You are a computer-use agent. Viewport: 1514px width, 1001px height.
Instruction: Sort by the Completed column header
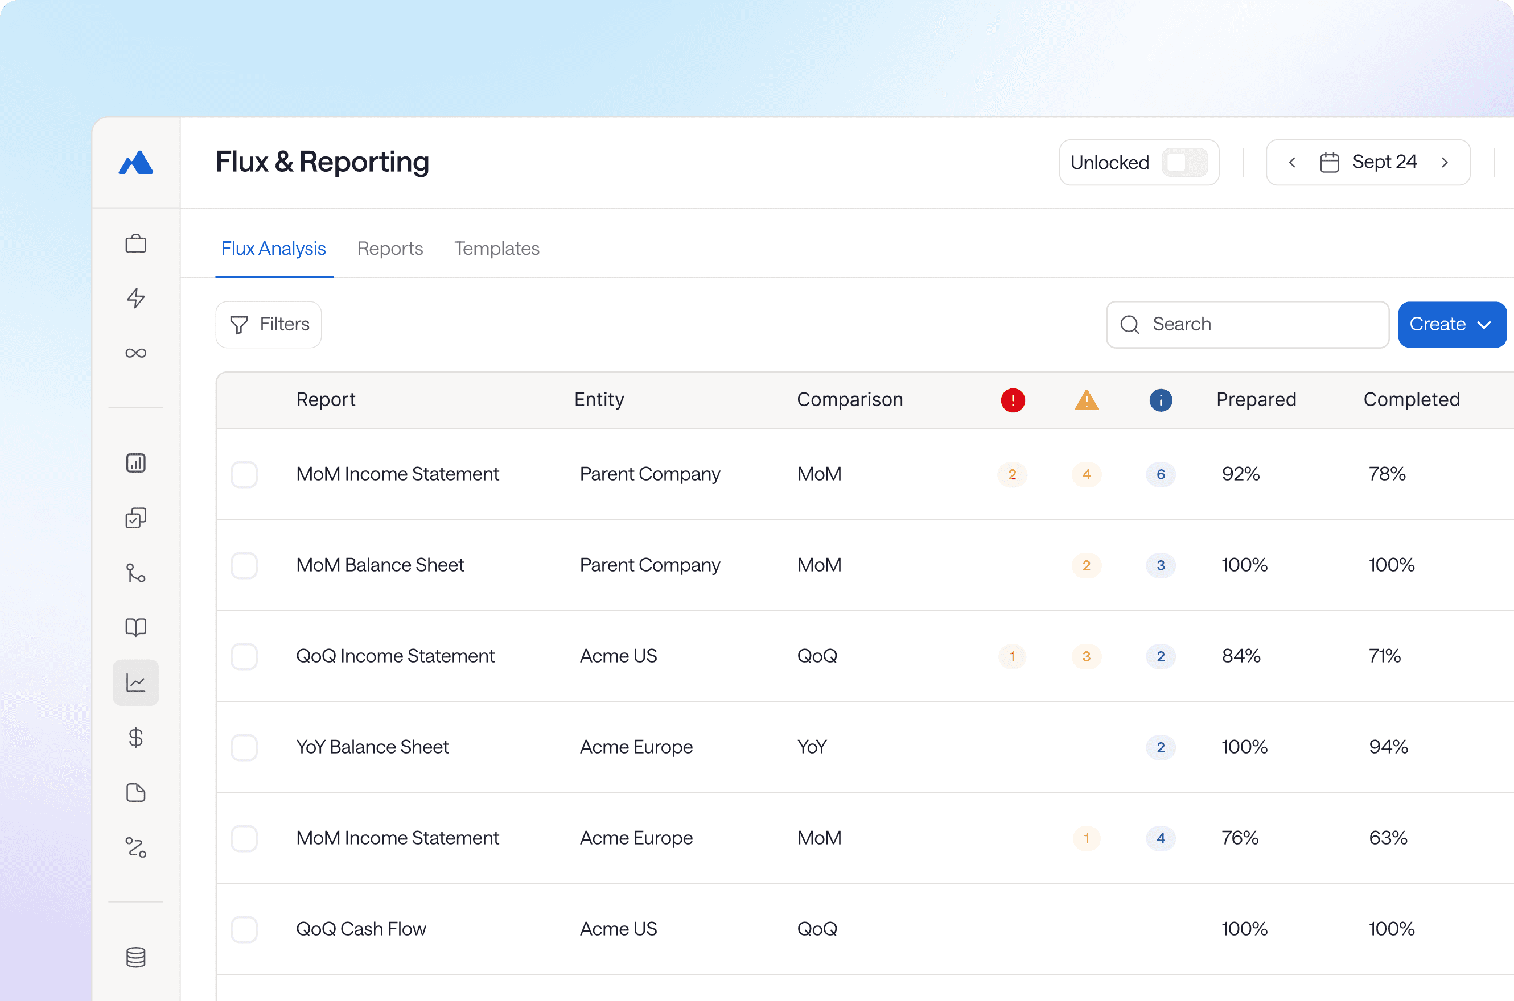point(1412,400)
